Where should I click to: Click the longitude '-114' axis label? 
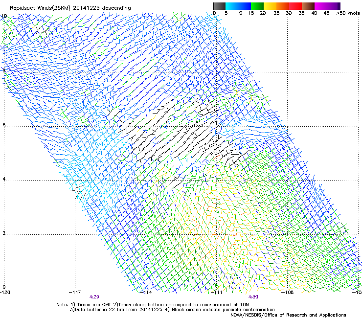click(x=146, y=293)
